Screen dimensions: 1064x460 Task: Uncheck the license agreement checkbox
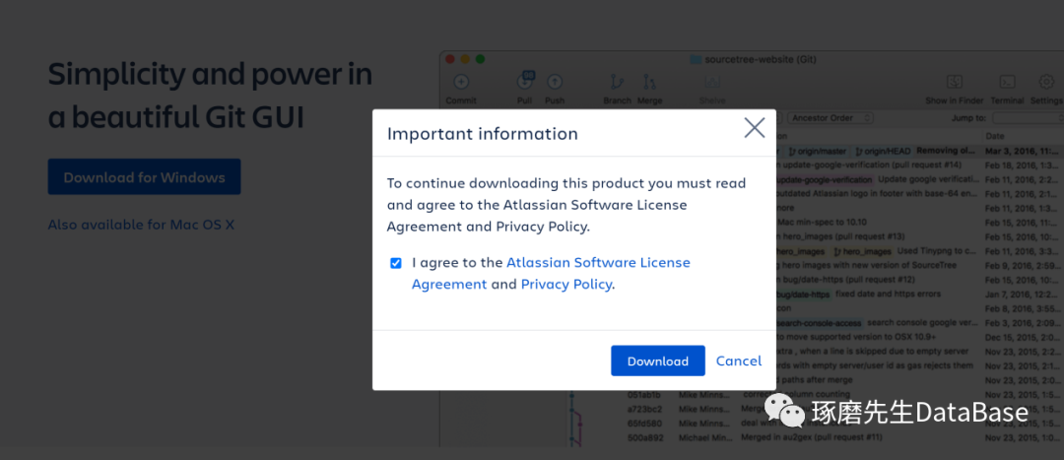click(x=396, y=263)
